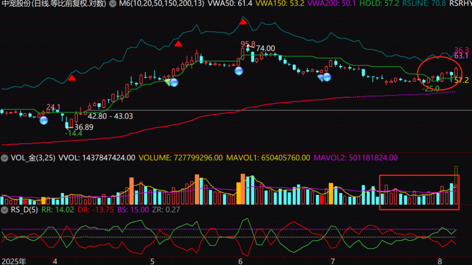
Task: Select the MAVOL2: 501181824.00 value
Action: (355, 158)
